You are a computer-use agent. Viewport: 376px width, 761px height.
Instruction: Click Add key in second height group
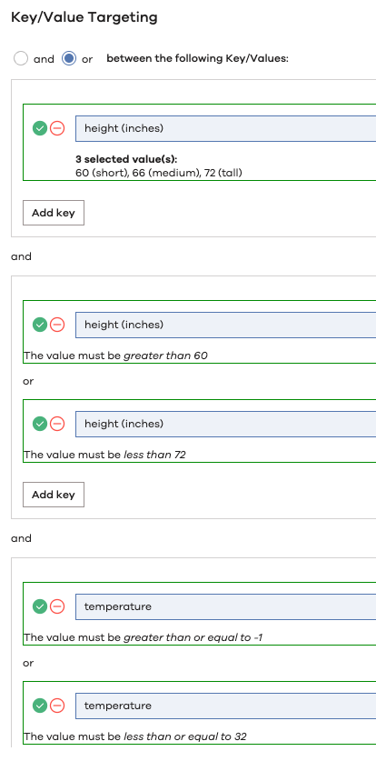pos(54,495)
